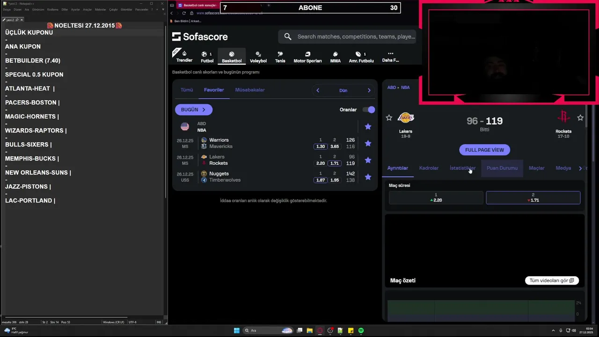Go to the Tenis category
Screen dimensions: 599x337
pyautogui.click(x=280, y=57)
